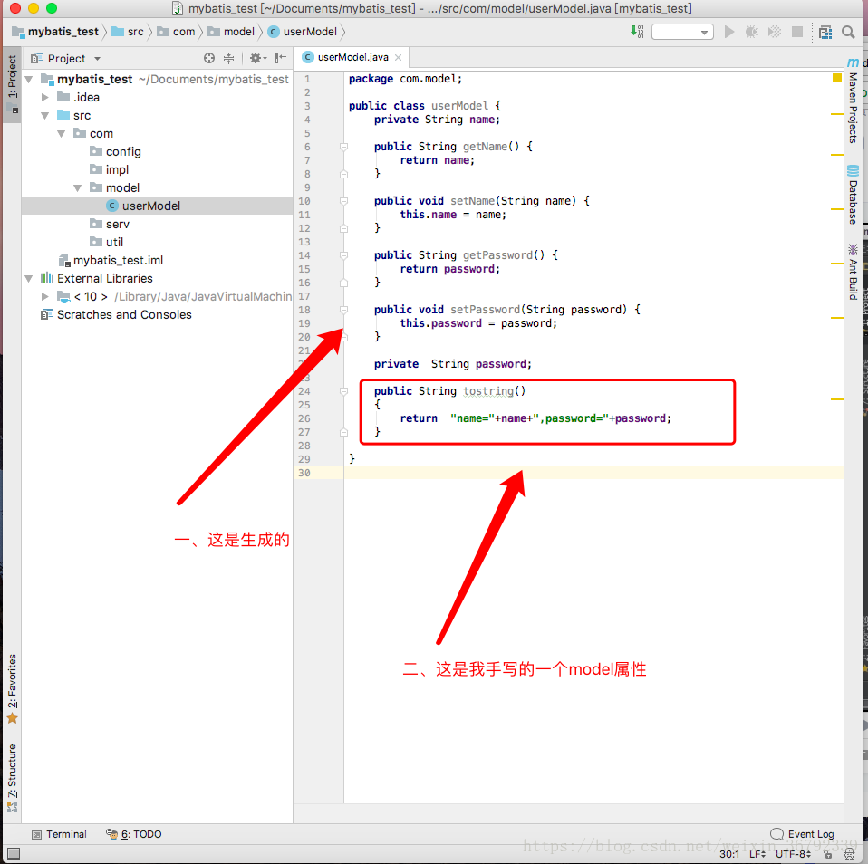Open the Z: Structure side tab
Screen dimensions: 868x864
coord(12,778)
